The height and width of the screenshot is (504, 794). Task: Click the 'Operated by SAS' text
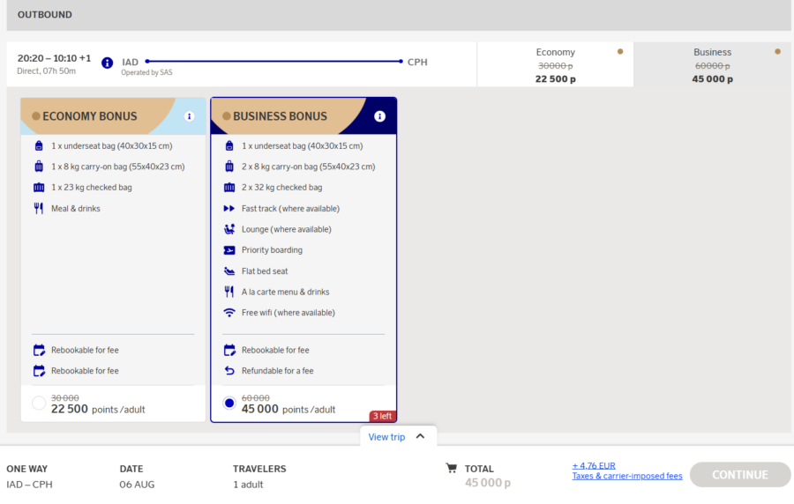tap(146, 73)
